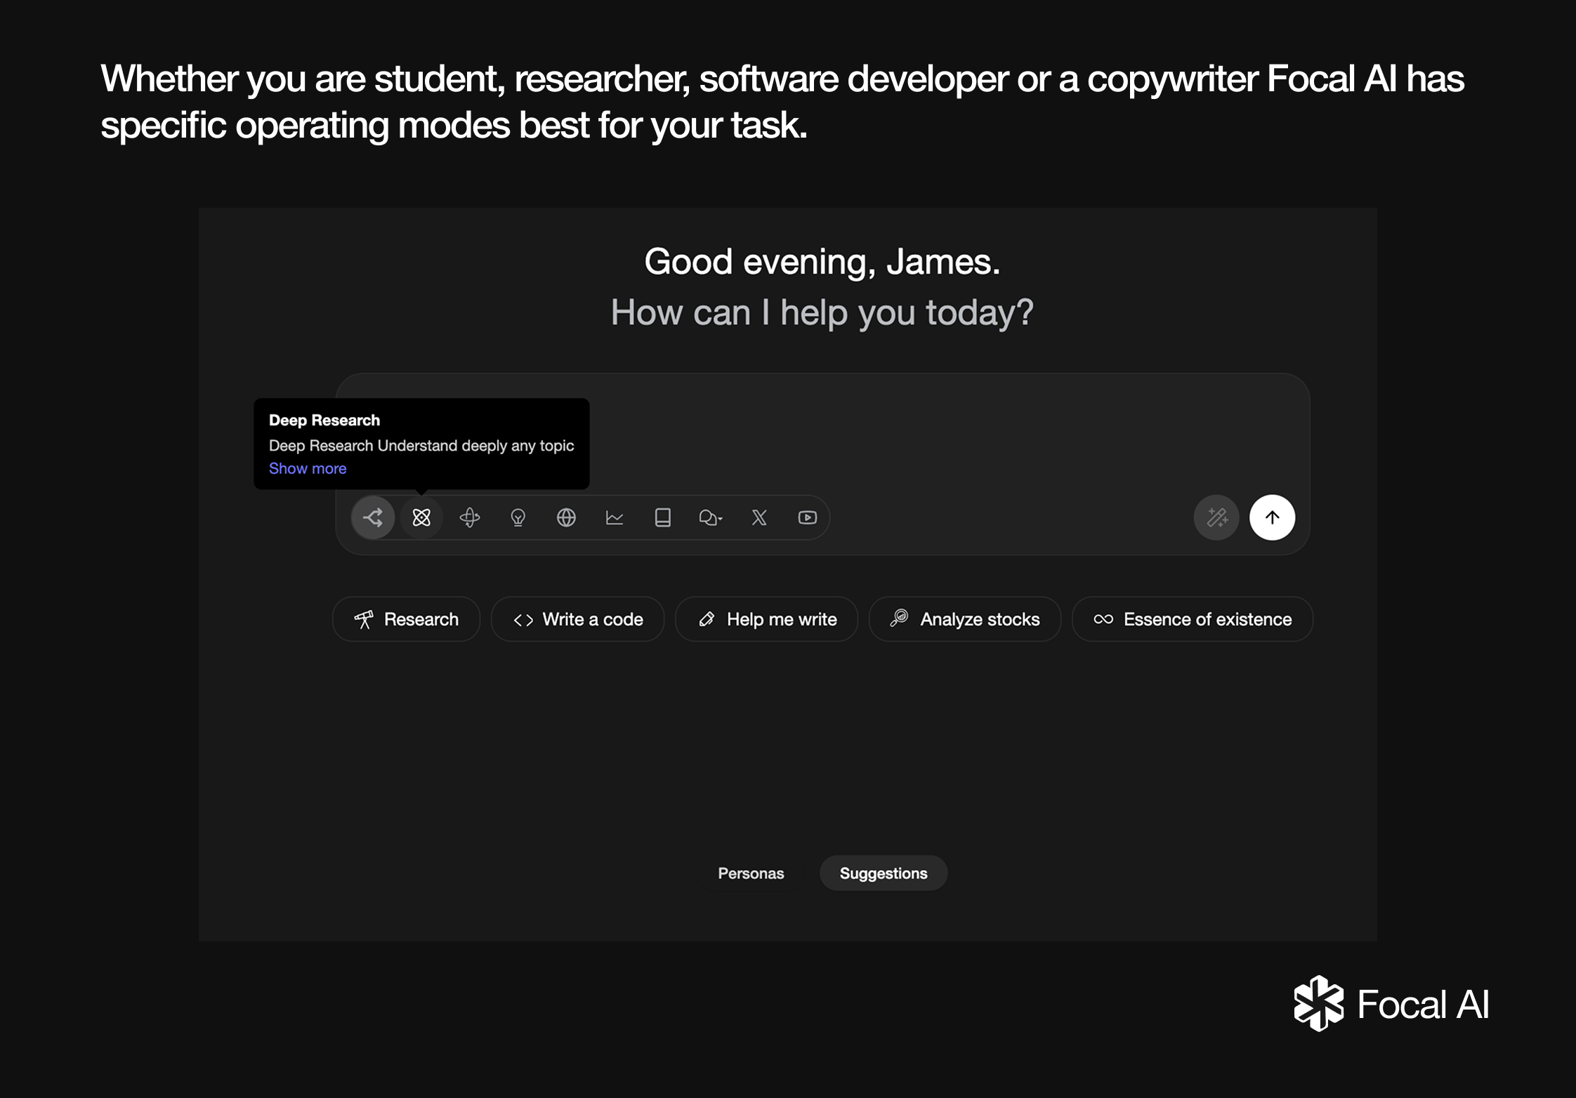1576x1098 pixels.
Task: Select the Deep Research atom icon
Action: (x=421, y=518)
